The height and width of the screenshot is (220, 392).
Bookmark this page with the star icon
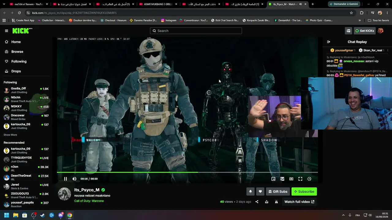coord(351,13)
